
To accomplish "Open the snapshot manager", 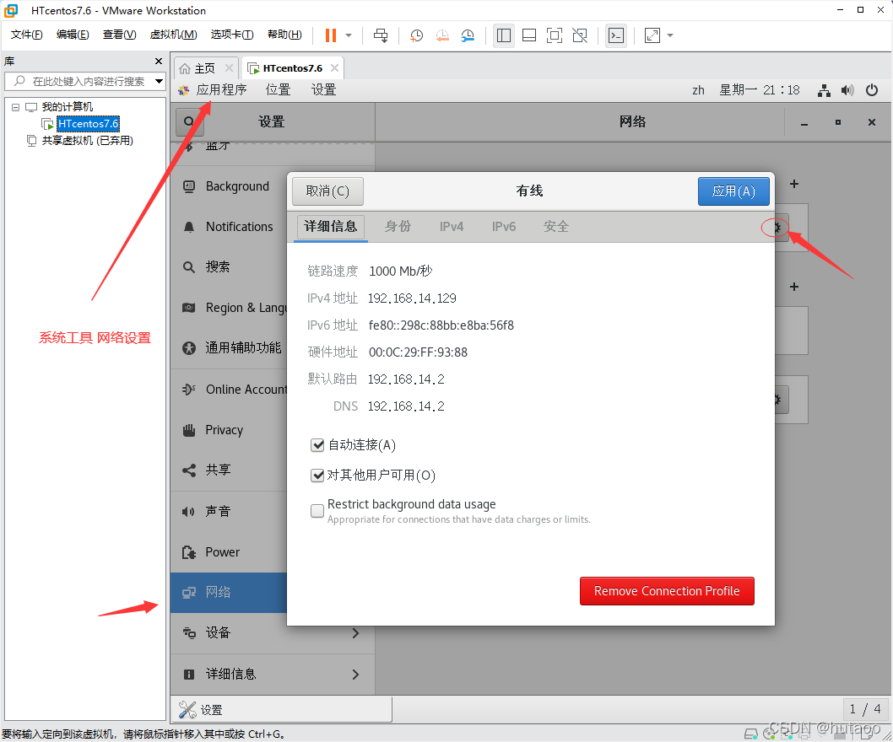I will click(468, 35).
